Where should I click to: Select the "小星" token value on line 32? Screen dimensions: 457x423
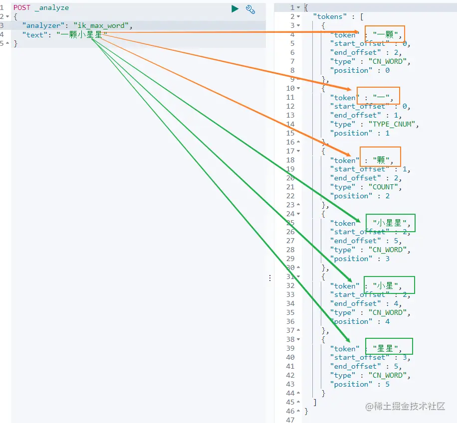[385, 286]
